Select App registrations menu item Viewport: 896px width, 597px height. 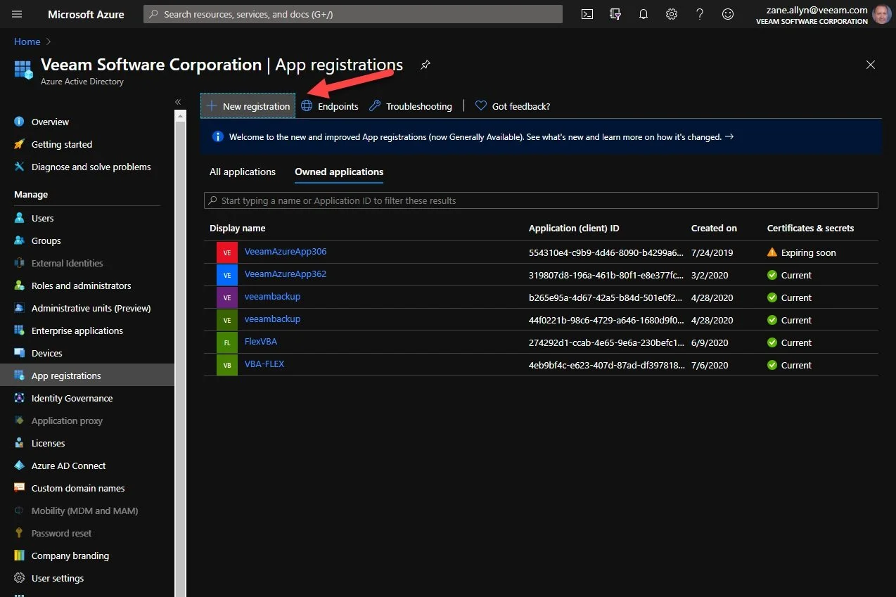[x=87, y=375]
